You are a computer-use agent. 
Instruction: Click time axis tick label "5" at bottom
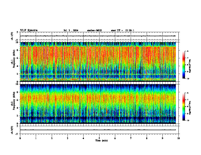(99, 138)
